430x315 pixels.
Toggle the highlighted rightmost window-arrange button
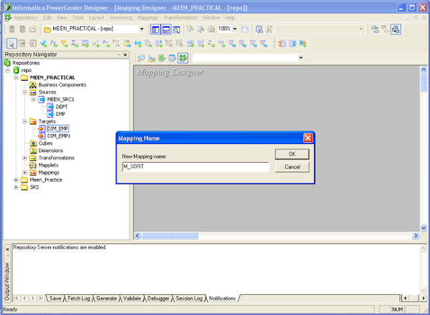[396, 29]
